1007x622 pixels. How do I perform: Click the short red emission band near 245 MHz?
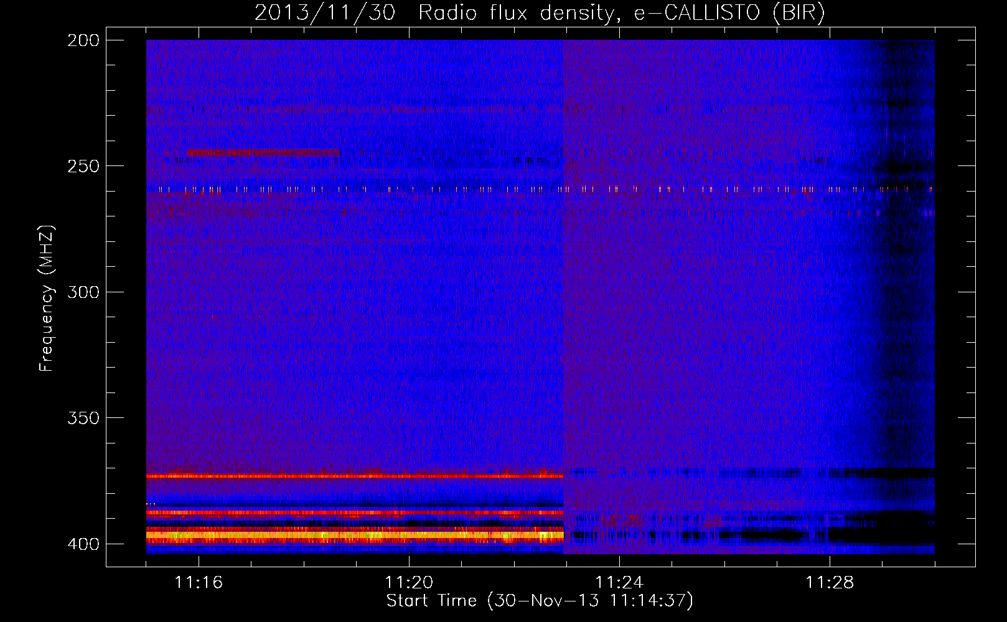[x=263, y=152]
